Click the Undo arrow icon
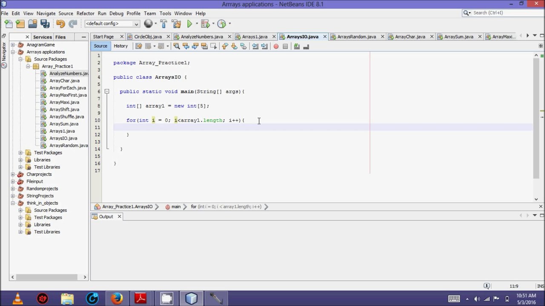Viewport: 545px width, 306px height. pos(60,24)
